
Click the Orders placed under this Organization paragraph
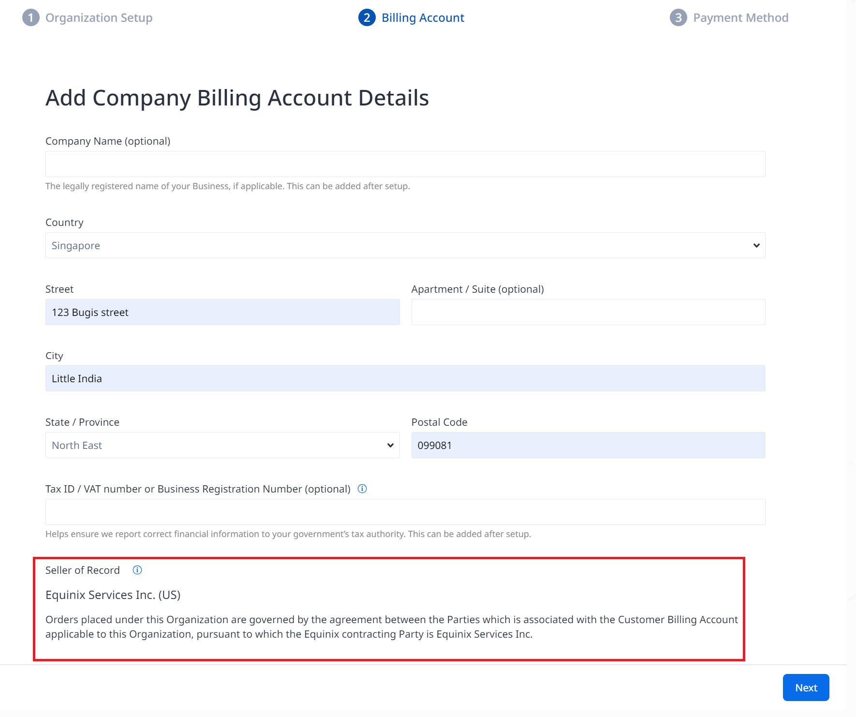(x=392, y=627)
